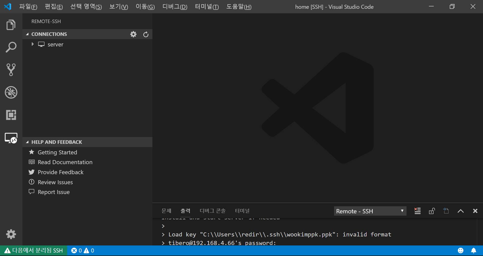
Task: Open the 터미널(T) menu
Action: pyautogui.click(x=207, y=7)
